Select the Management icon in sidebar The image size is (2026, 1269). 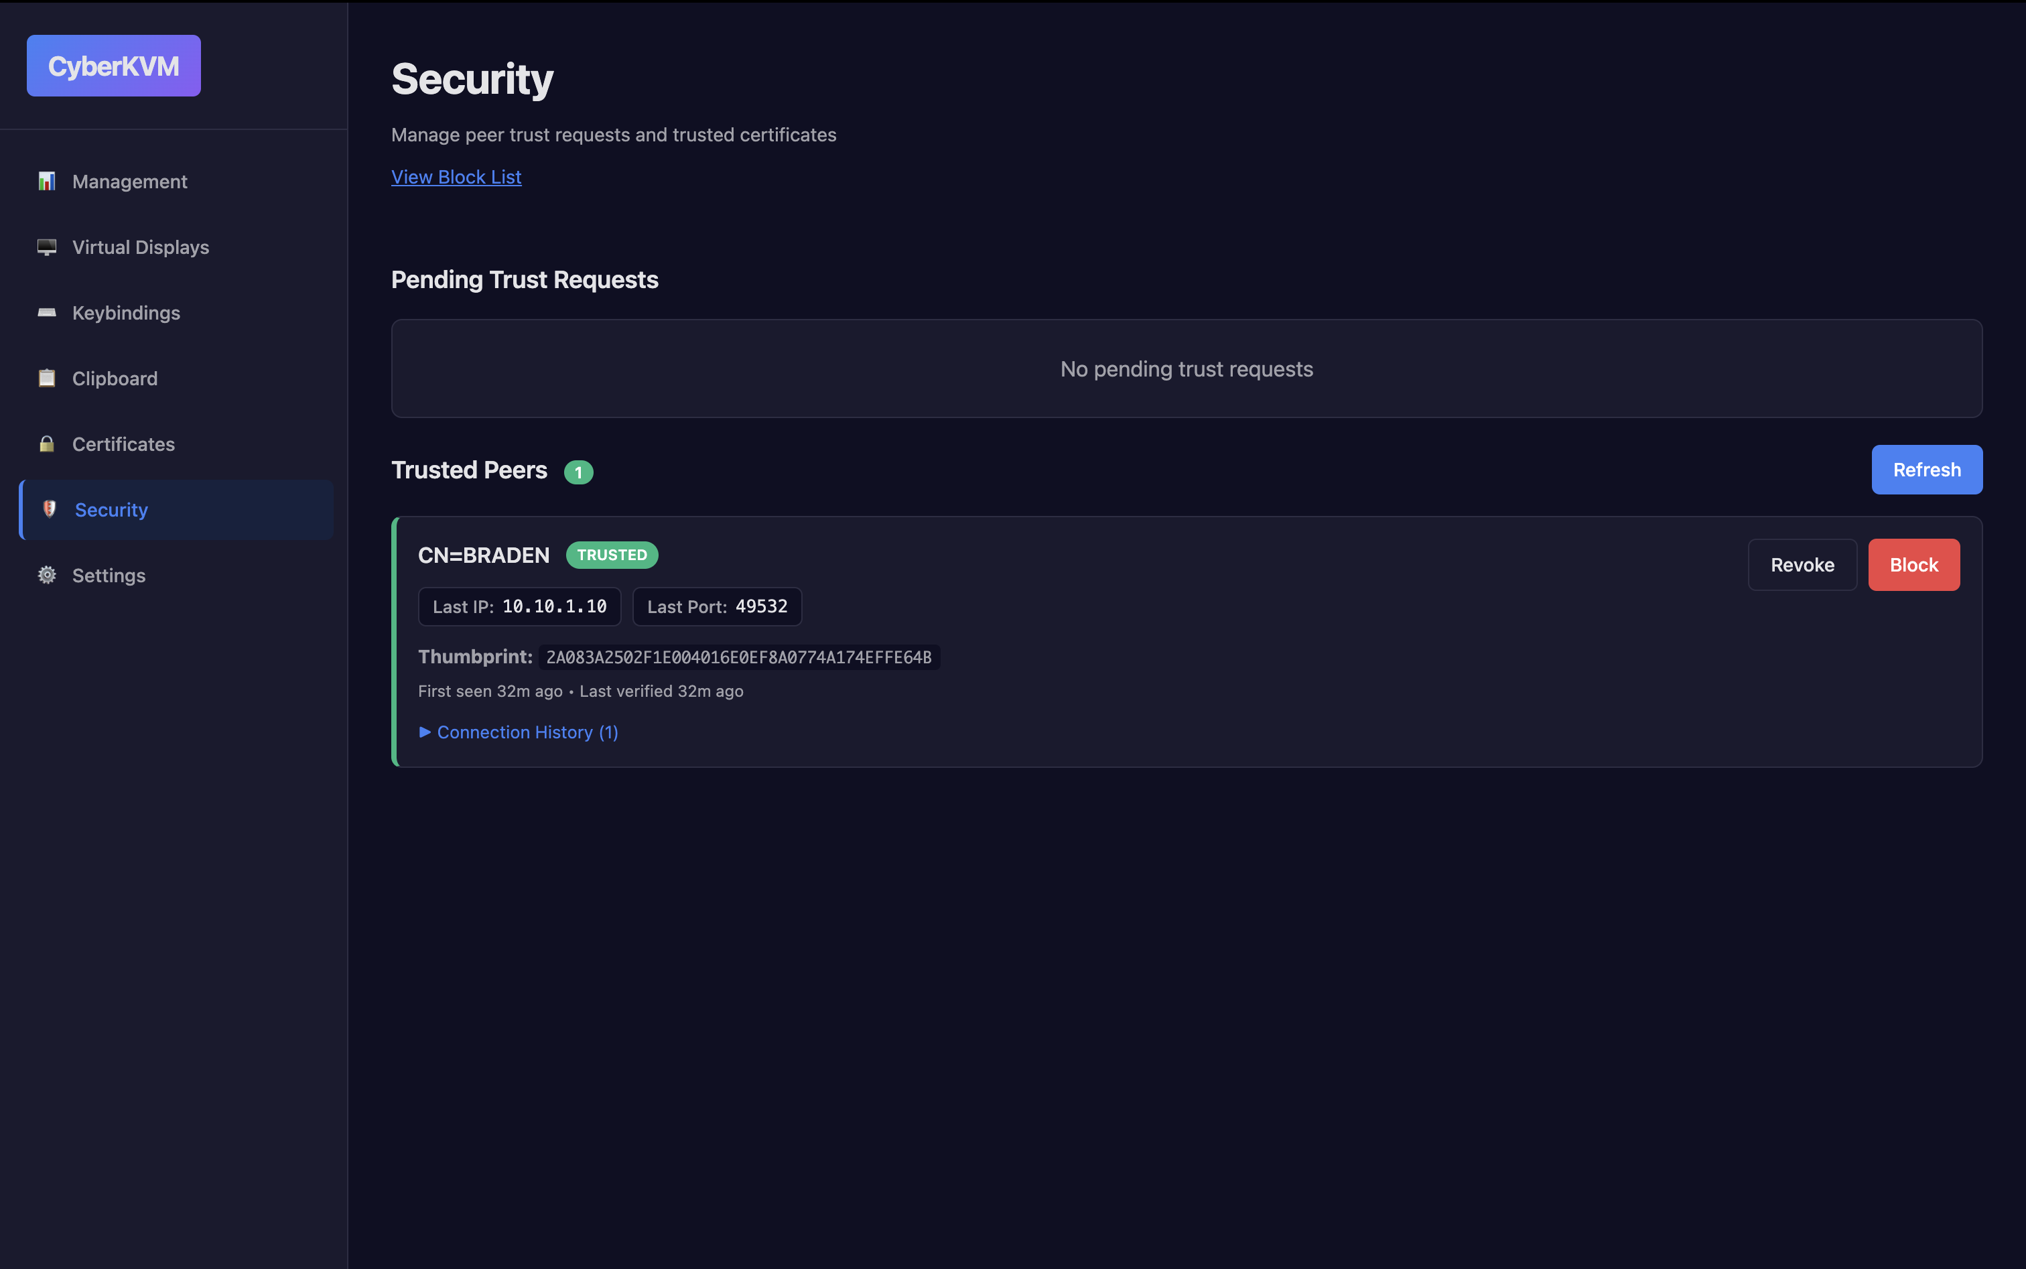point(46,182)
